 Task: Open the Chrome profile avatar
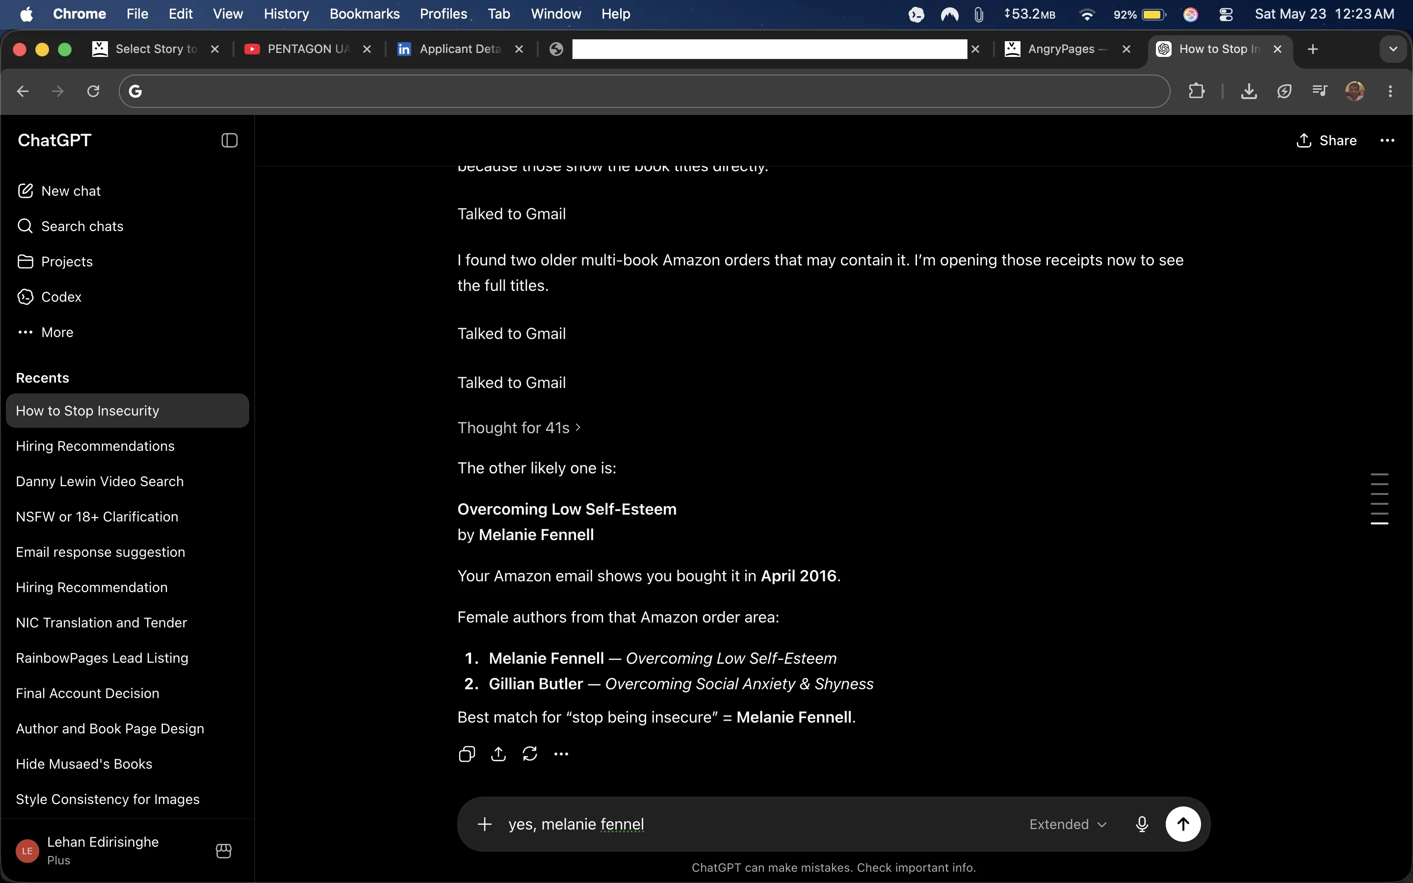1355,91
